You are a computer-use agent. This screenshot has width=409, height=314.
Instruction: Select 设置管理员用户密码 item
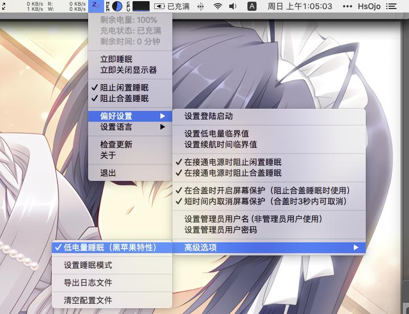pyautogui.click(x=269, y=230)
